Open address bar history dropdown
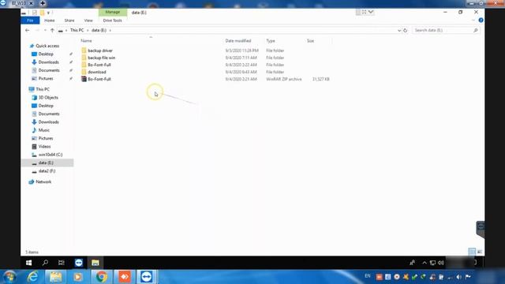The image size is (505, 284). tap(399, 30)
